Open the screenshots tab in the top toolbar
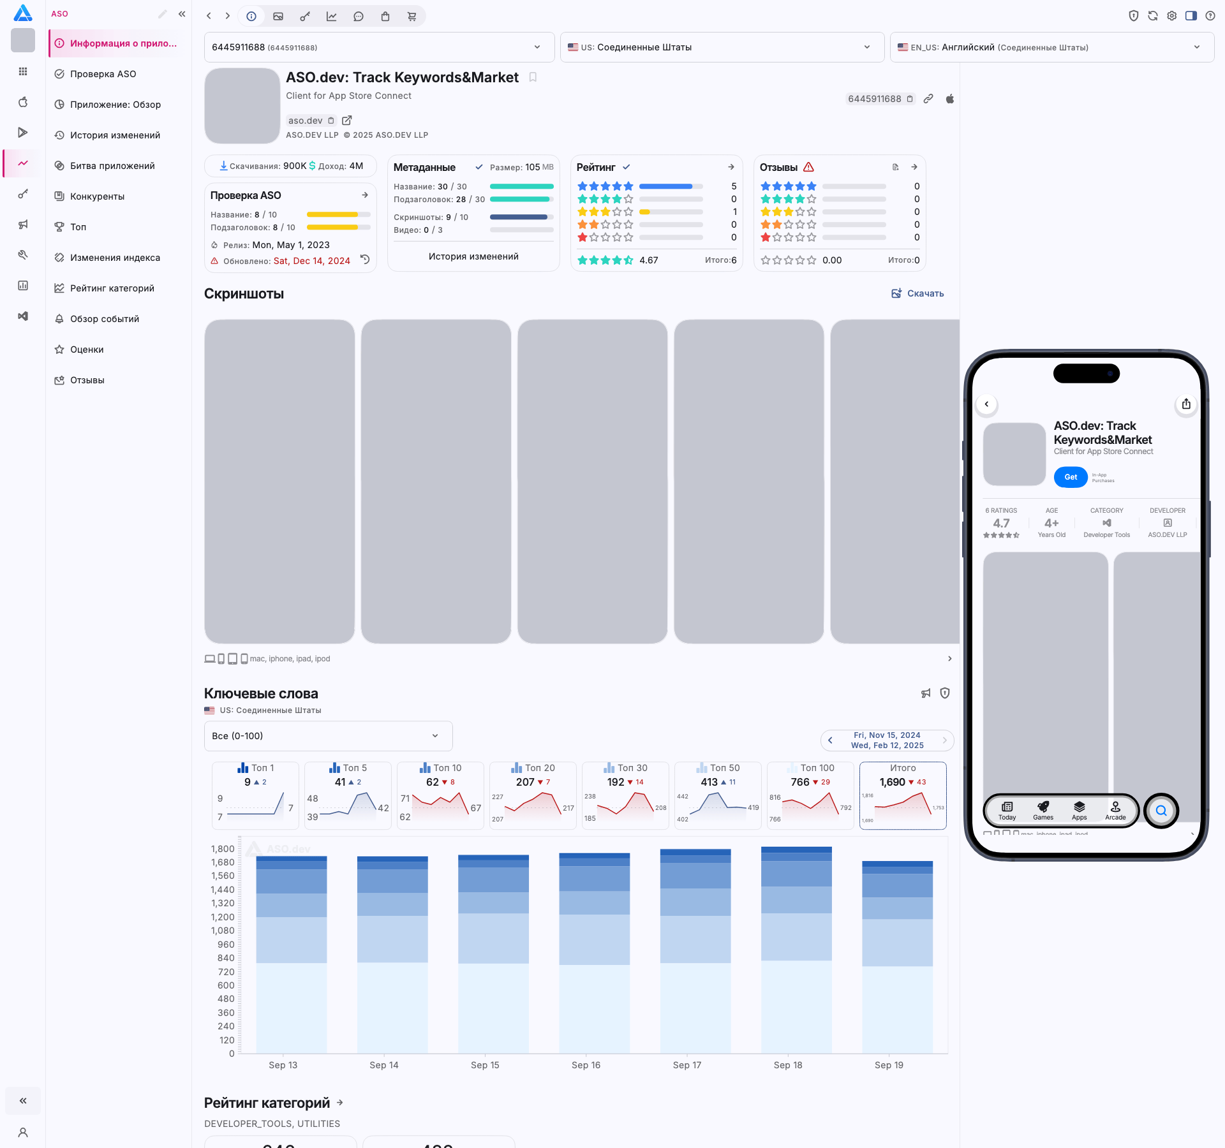The width and height of the screenshot is (1225, 1148). pyautogui.click(x=278, y=17)
